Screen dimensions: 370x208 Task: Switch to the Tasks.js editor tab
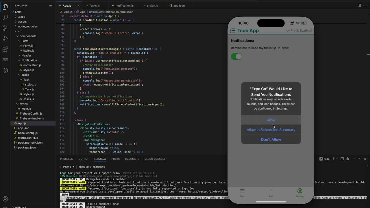coord(94,5)
